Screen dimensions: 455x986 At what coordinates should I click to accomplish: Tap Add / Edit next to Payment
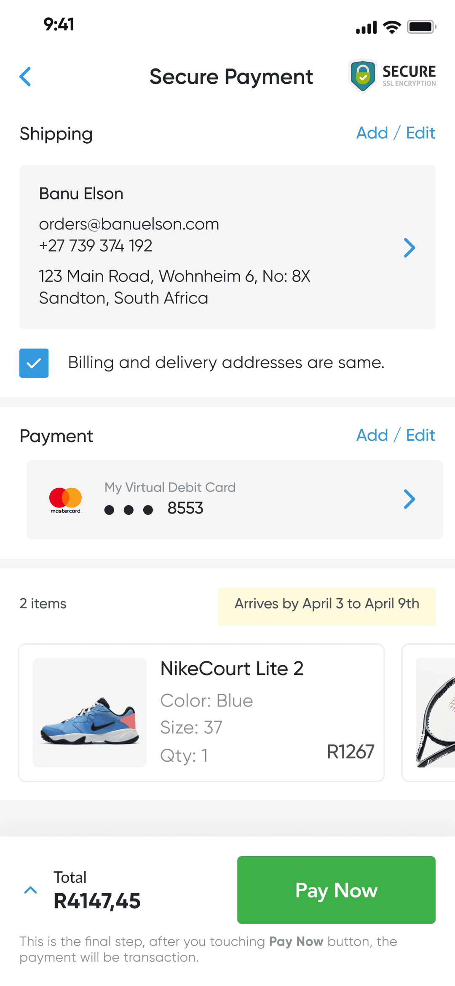396,435
